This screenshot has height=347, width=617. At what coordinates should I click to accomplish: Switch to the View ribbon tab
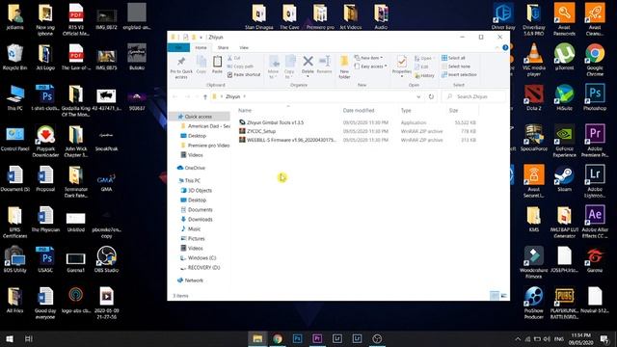point(244,47)
